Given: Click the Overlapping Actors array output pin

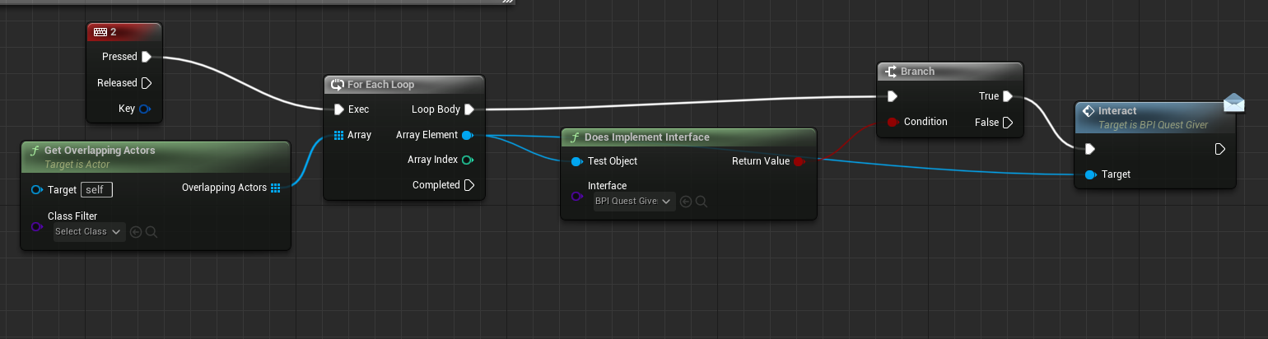Looking at the screenshot, I should point(276,188).
